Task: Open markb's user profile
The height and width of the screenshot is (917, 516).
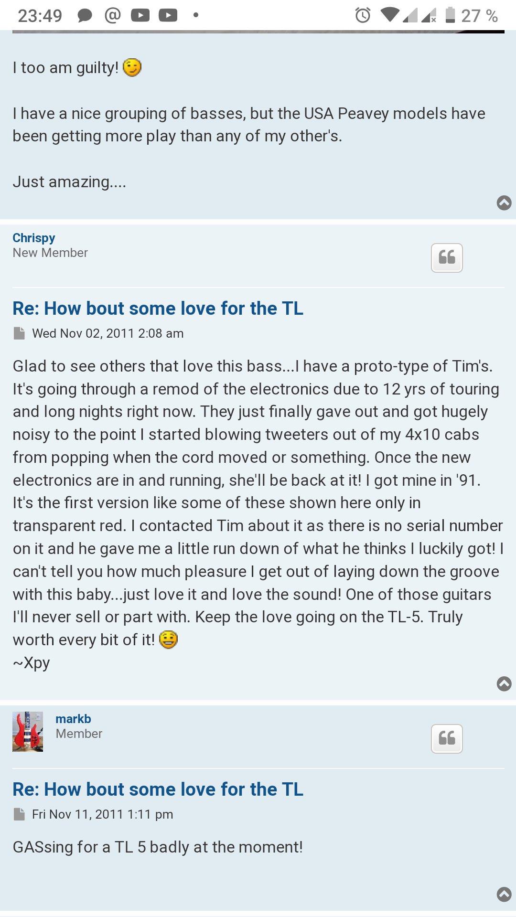Action: pos(73,719)
